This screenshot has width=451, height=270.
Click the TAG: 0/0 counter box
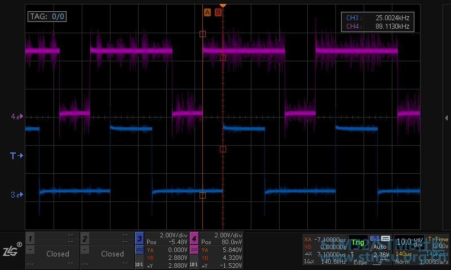pos(47,17)
